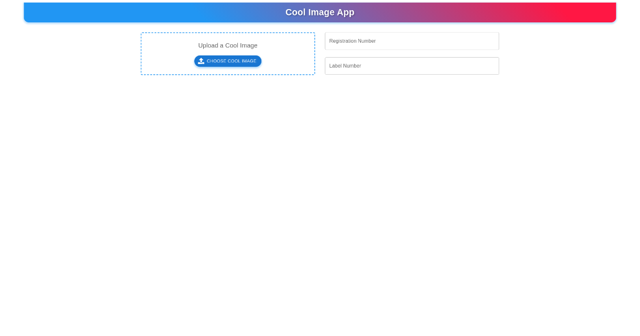
Task: Click inside the Label Number field
Action: click(x=412, y=66)
